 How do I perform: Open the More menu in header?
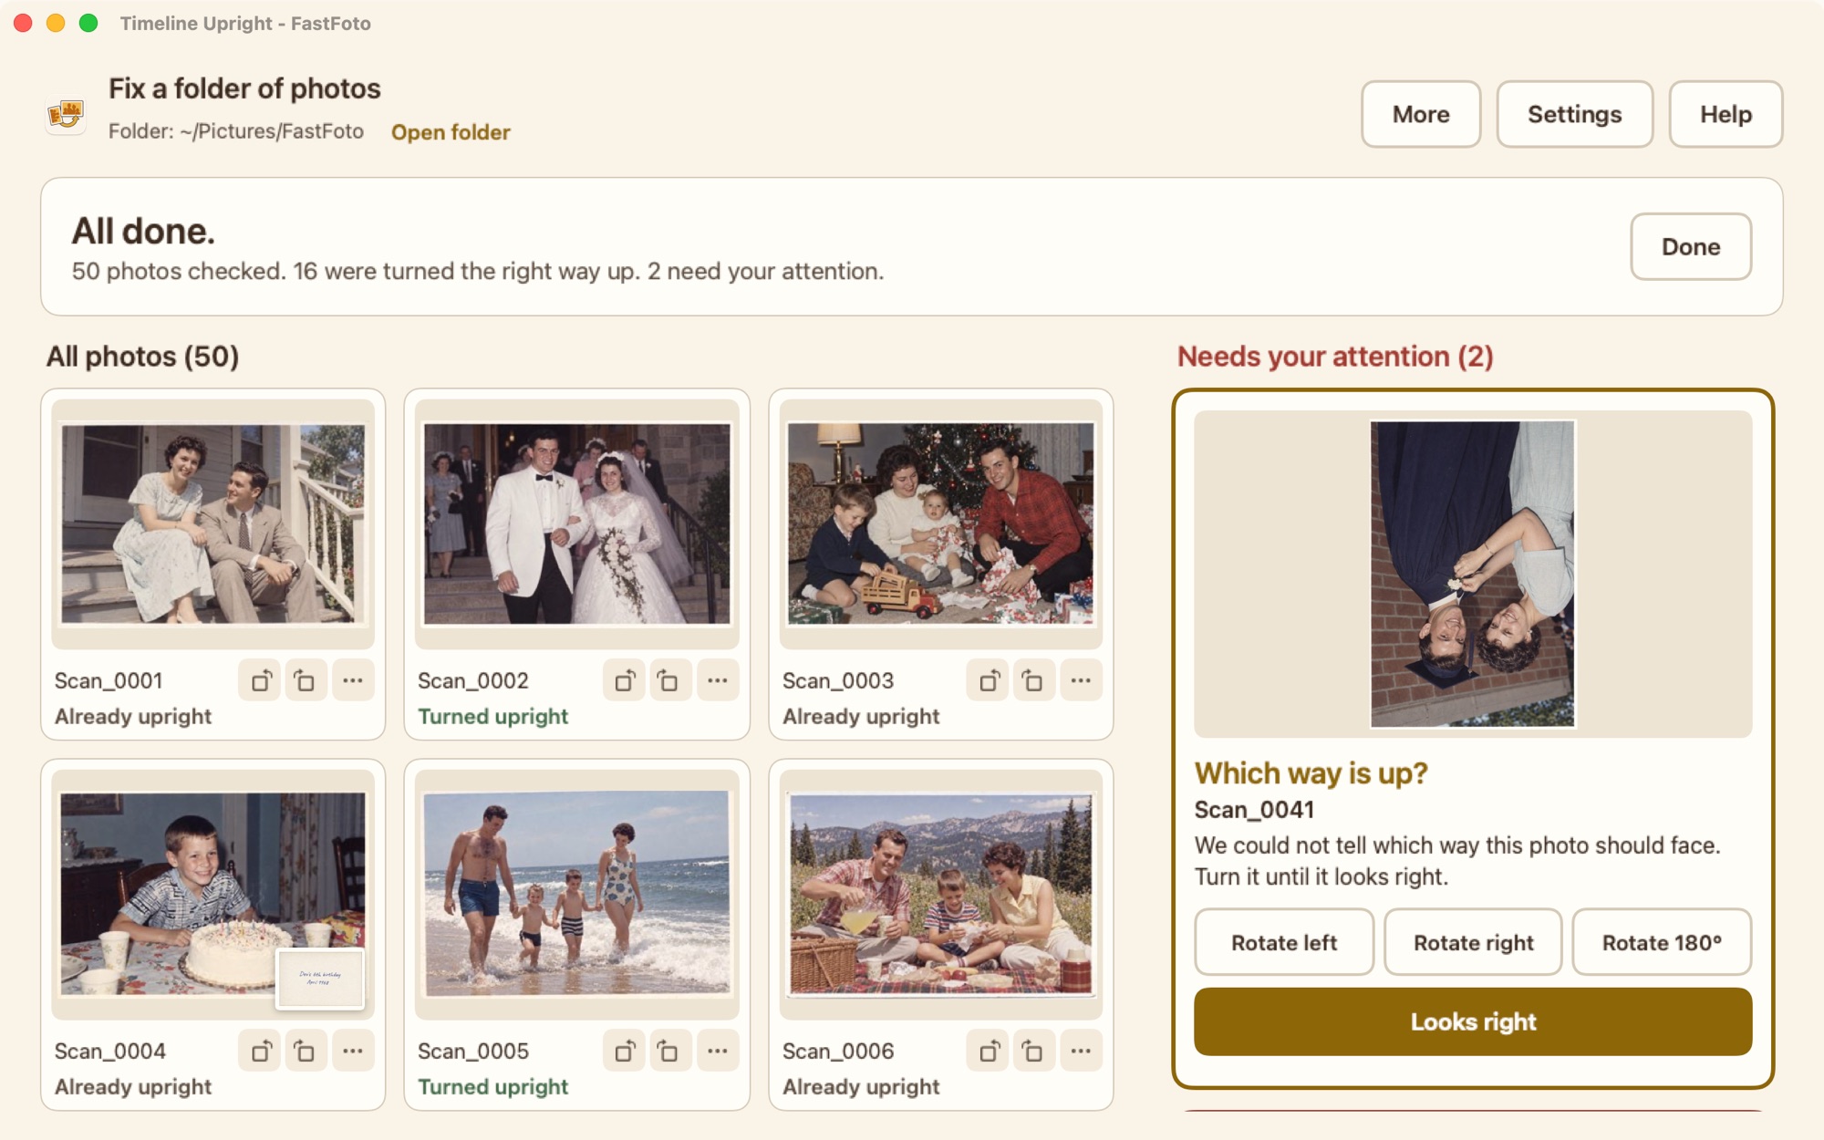pos(1421,114)
